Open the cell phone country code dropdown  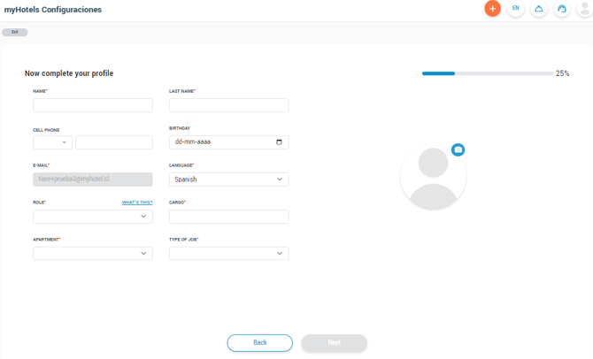(52, 142)
